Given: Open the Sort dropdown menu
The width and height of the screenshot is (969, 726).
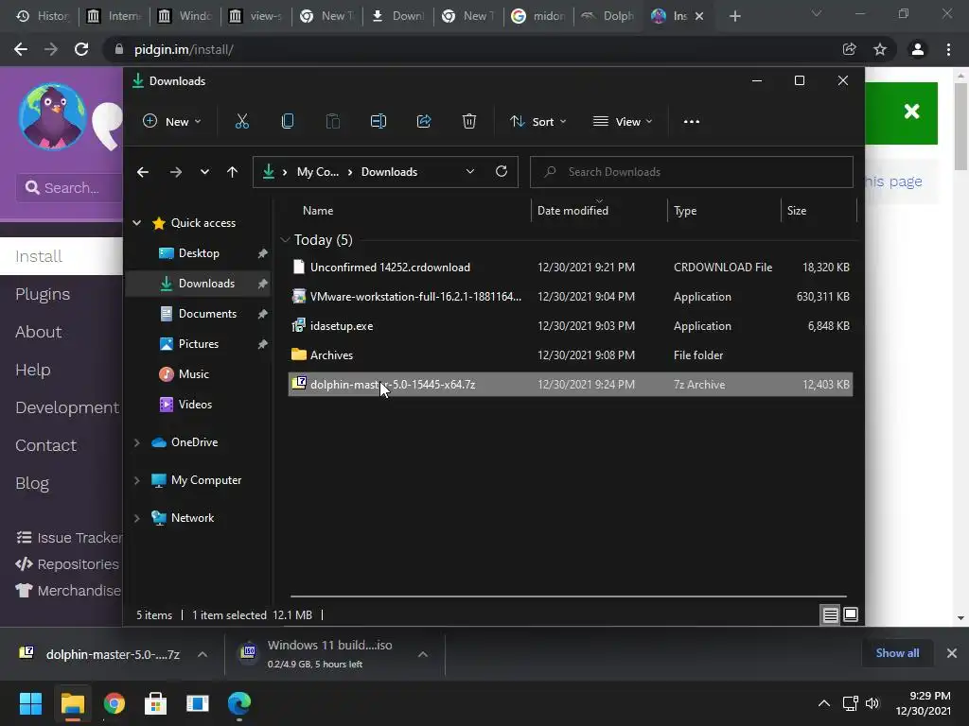Looking at the screenshot, I should [537, 122].
